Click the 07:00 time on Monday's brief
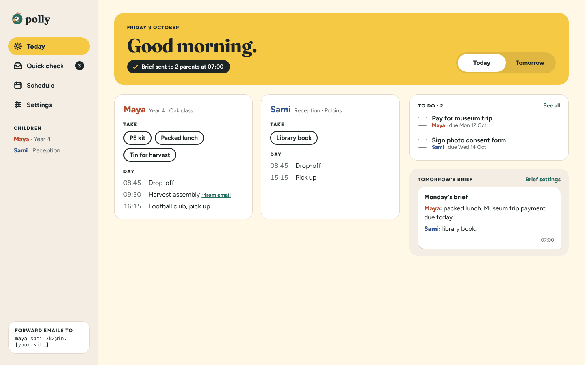The height and width of the screenshot is (365, 585). tap(547, 240)
